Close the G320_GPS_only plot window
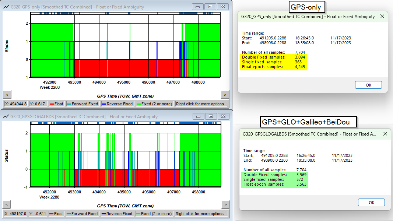Screen dimensions: 393x221 coord(222,7)
